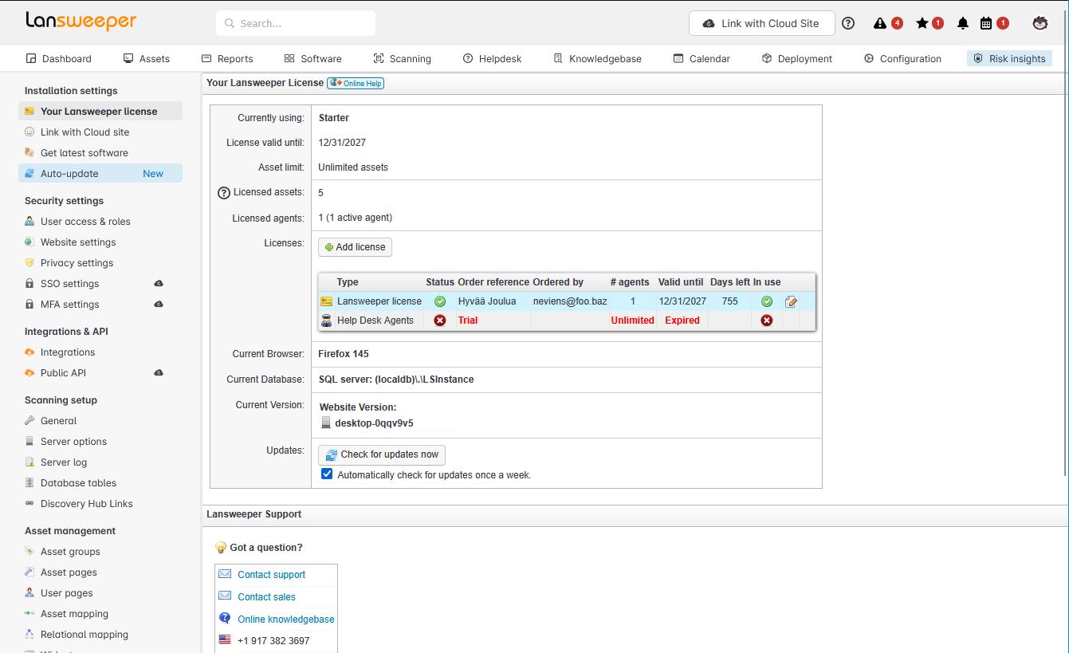1069x653 pixels.
Task: Open the Risk insights tab
Action: pyautogui.click(x=1009, y=58)
